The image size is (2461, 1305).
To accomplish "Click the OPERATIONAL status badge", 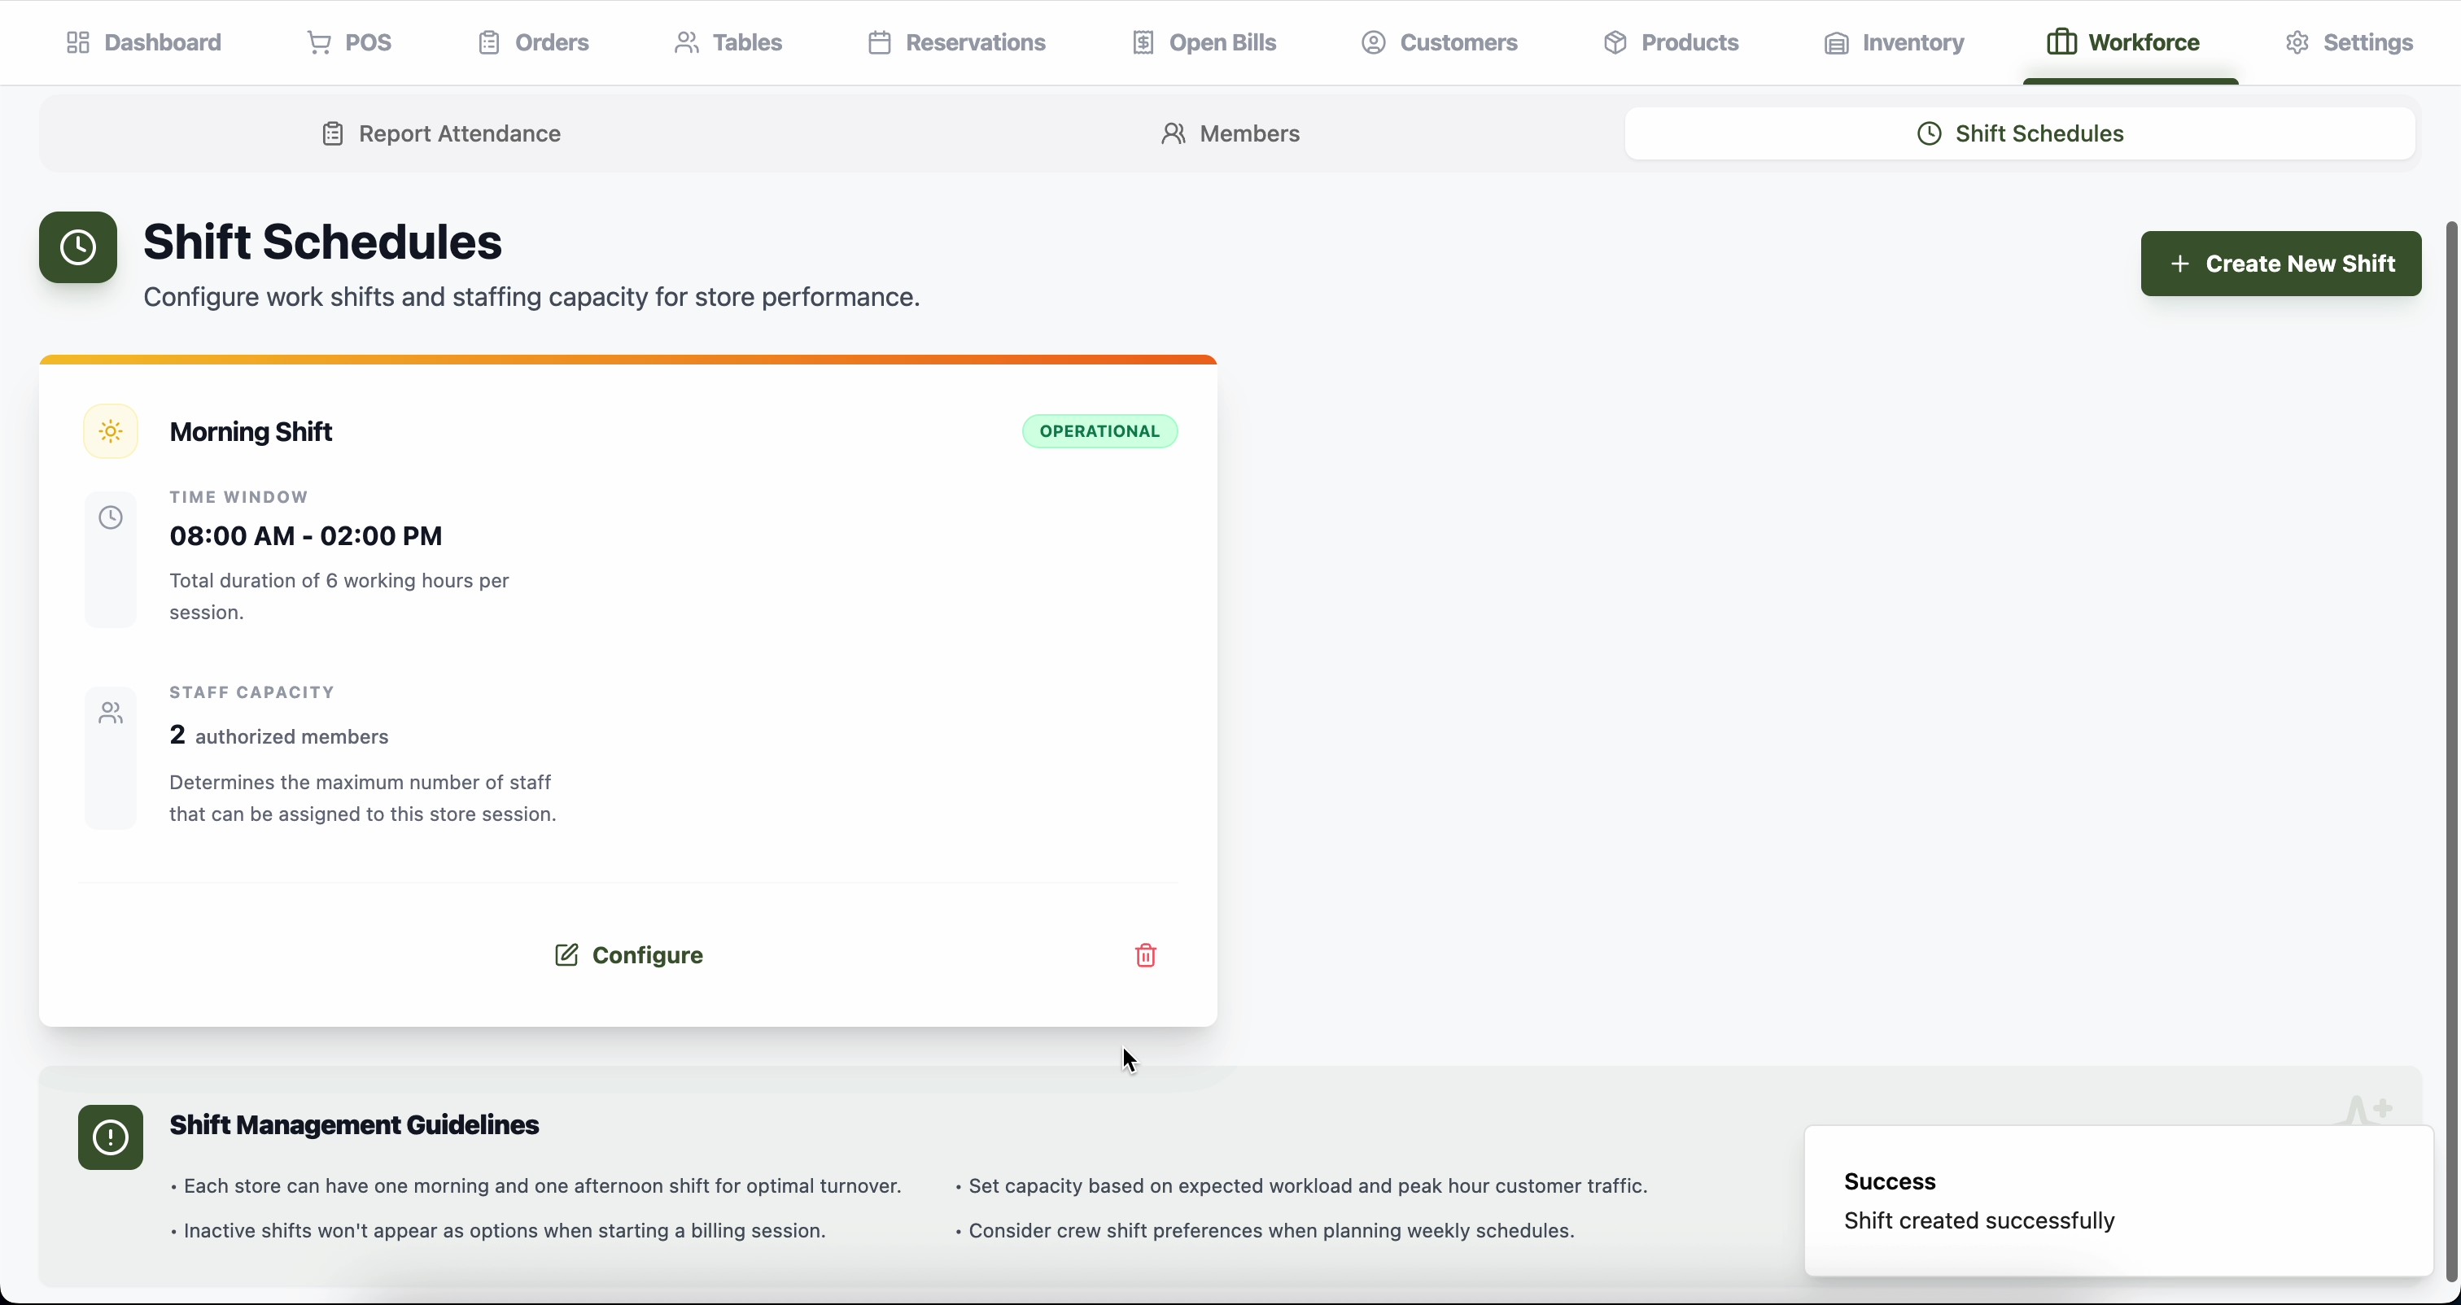I will 1099,432.
